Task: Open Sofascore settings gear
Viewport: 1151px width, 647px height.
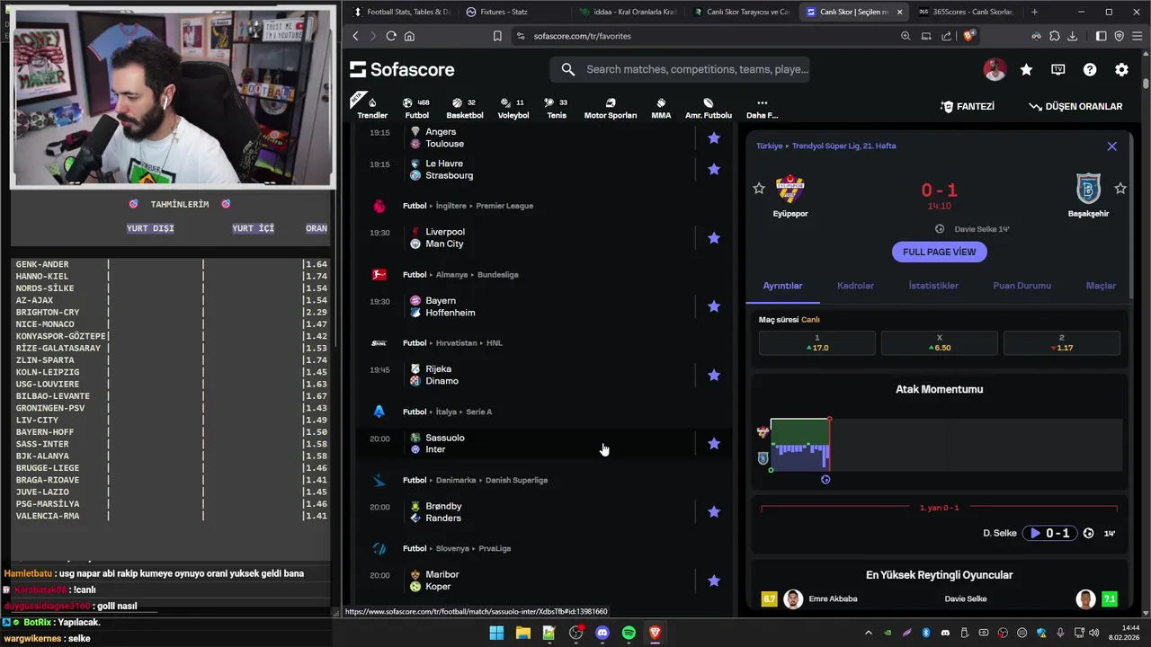Action: (x=1121, y=69)
